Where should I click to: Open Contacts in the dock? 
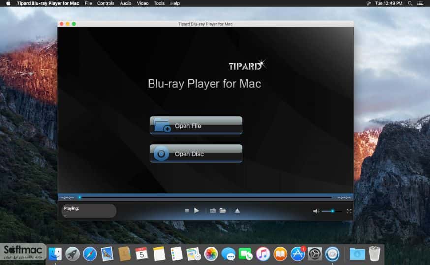(124, 254)
